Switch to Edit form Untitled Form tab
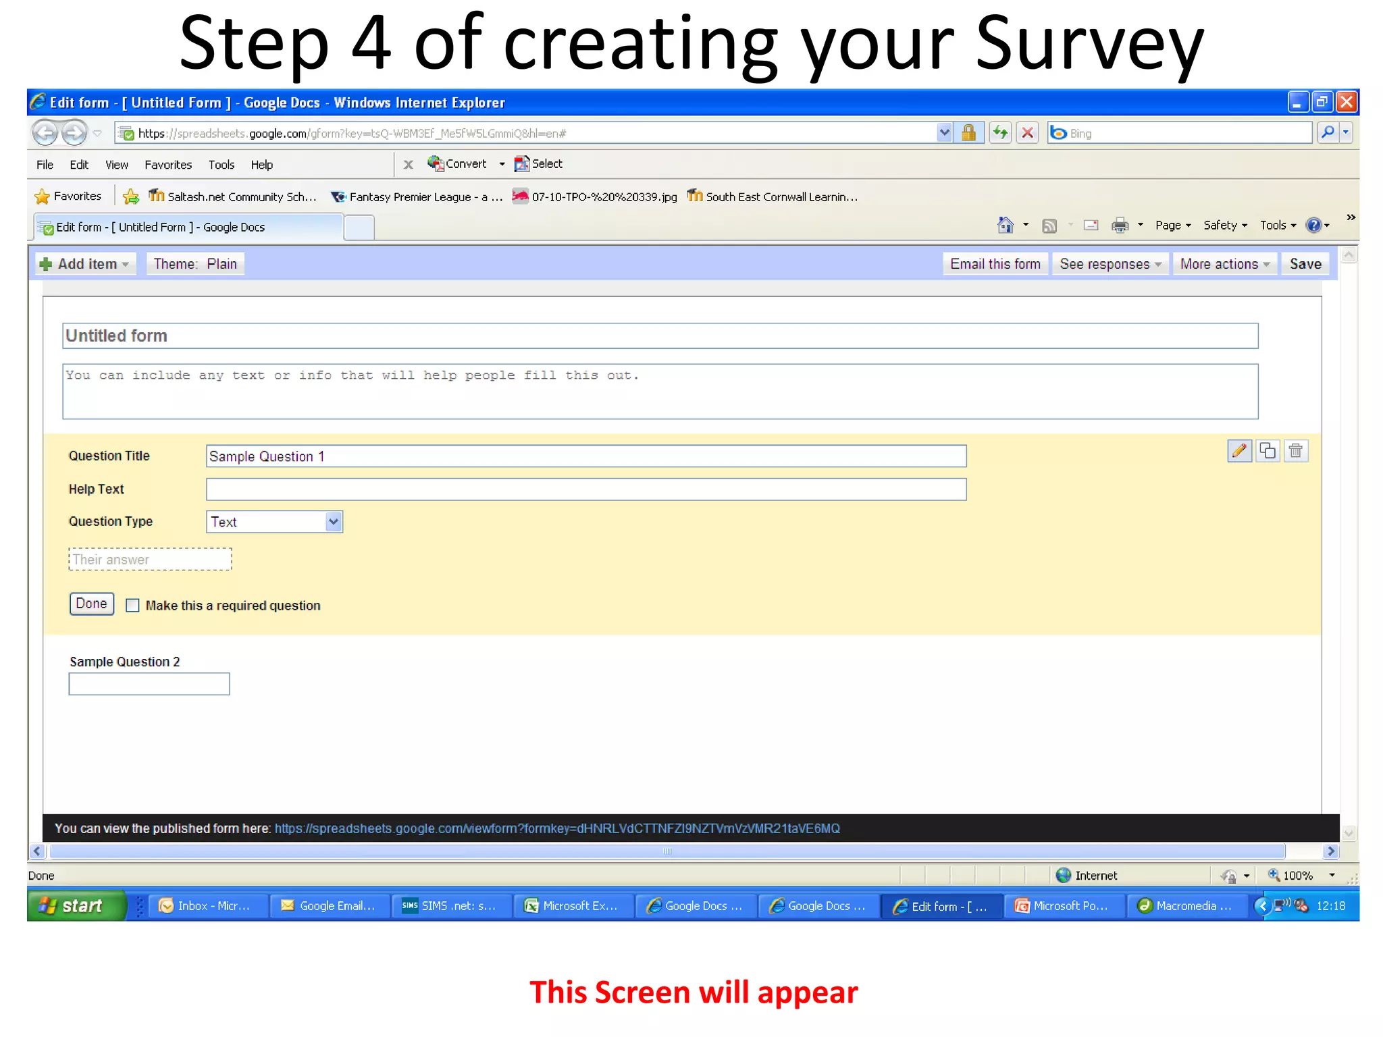The width and height of the screenshot is (1383, 1037). click(x=189, y=228)
